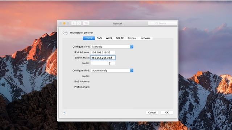Go back with the left arrow button
Viewport: 232px width, 130px height.
tap(74, 23)
